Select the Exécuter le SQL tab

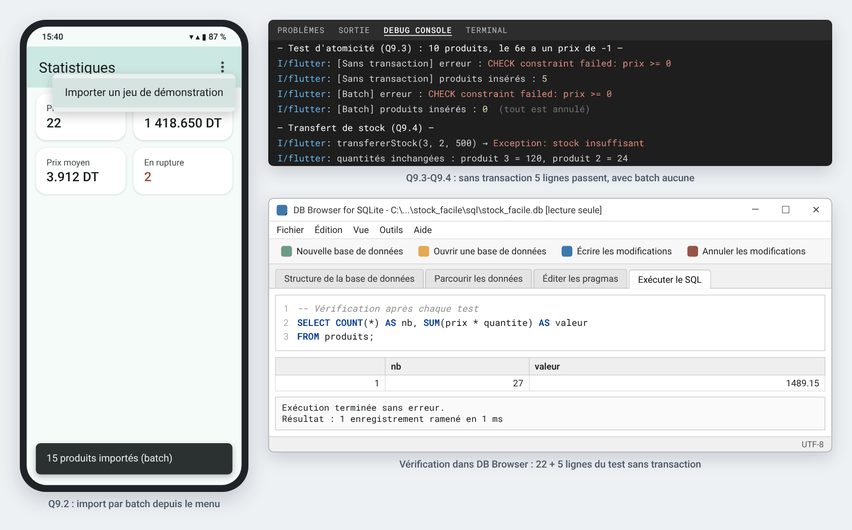[x=670, y=279]
